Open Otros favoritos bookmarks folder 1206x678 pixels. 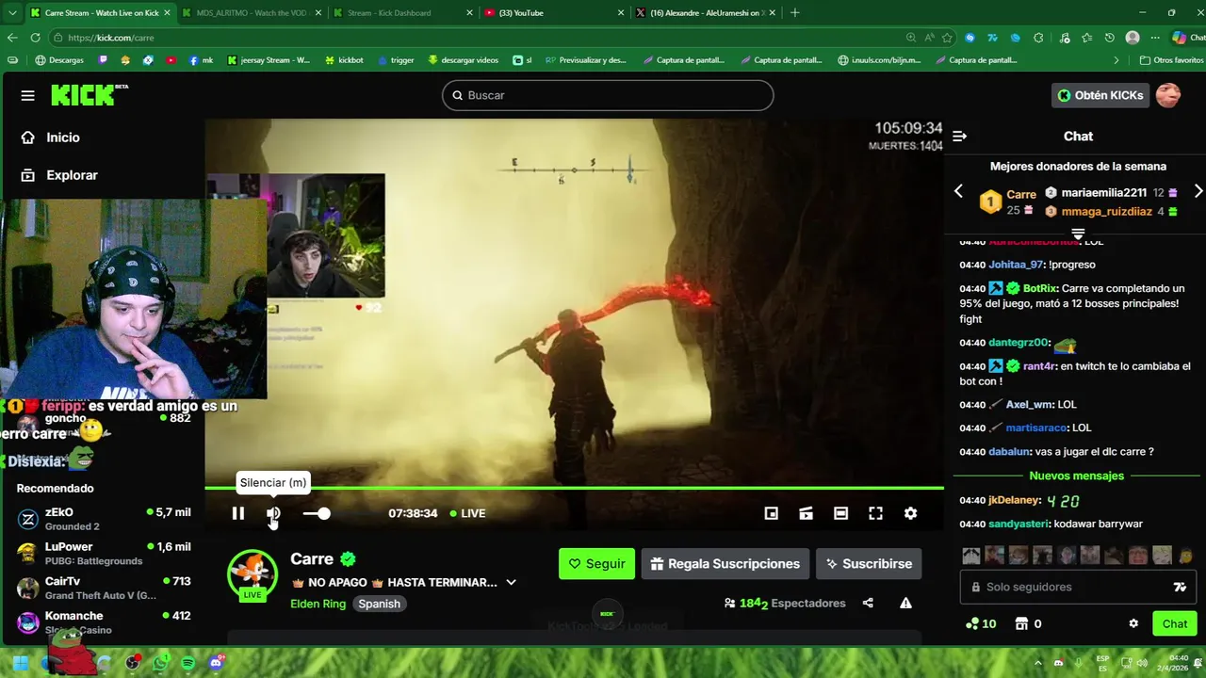tap(1171, 60)
